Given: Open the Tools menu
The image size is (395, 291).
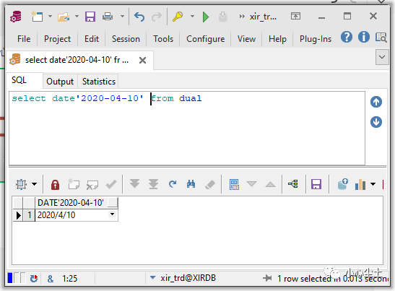Looking at the screenshot, I should click(163, 39).
